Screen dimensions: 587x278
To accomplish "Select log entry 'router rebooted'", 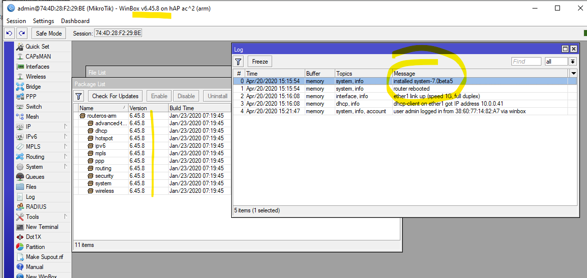I will point(405,89).
